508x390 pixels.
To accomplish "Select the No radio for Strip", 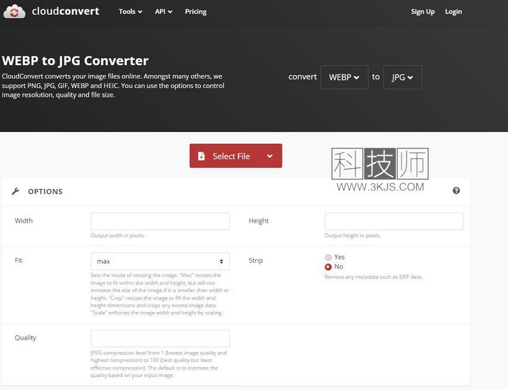I will click(x=328, y=267).
